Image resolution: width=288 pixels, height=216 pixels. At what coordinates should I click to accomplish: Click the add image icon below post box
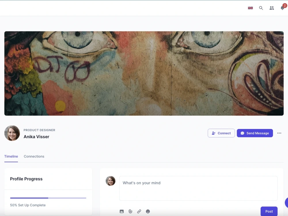pos(122,211)
